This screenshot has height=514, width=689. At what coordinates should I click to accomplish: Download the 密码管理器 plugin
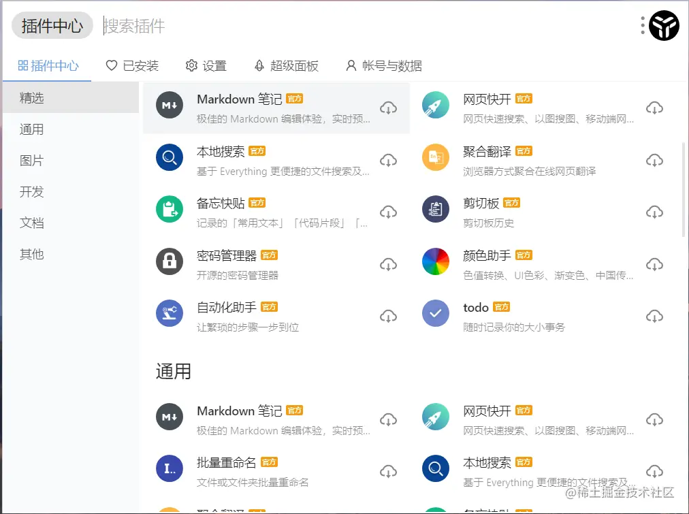click(x=389, y=264)
